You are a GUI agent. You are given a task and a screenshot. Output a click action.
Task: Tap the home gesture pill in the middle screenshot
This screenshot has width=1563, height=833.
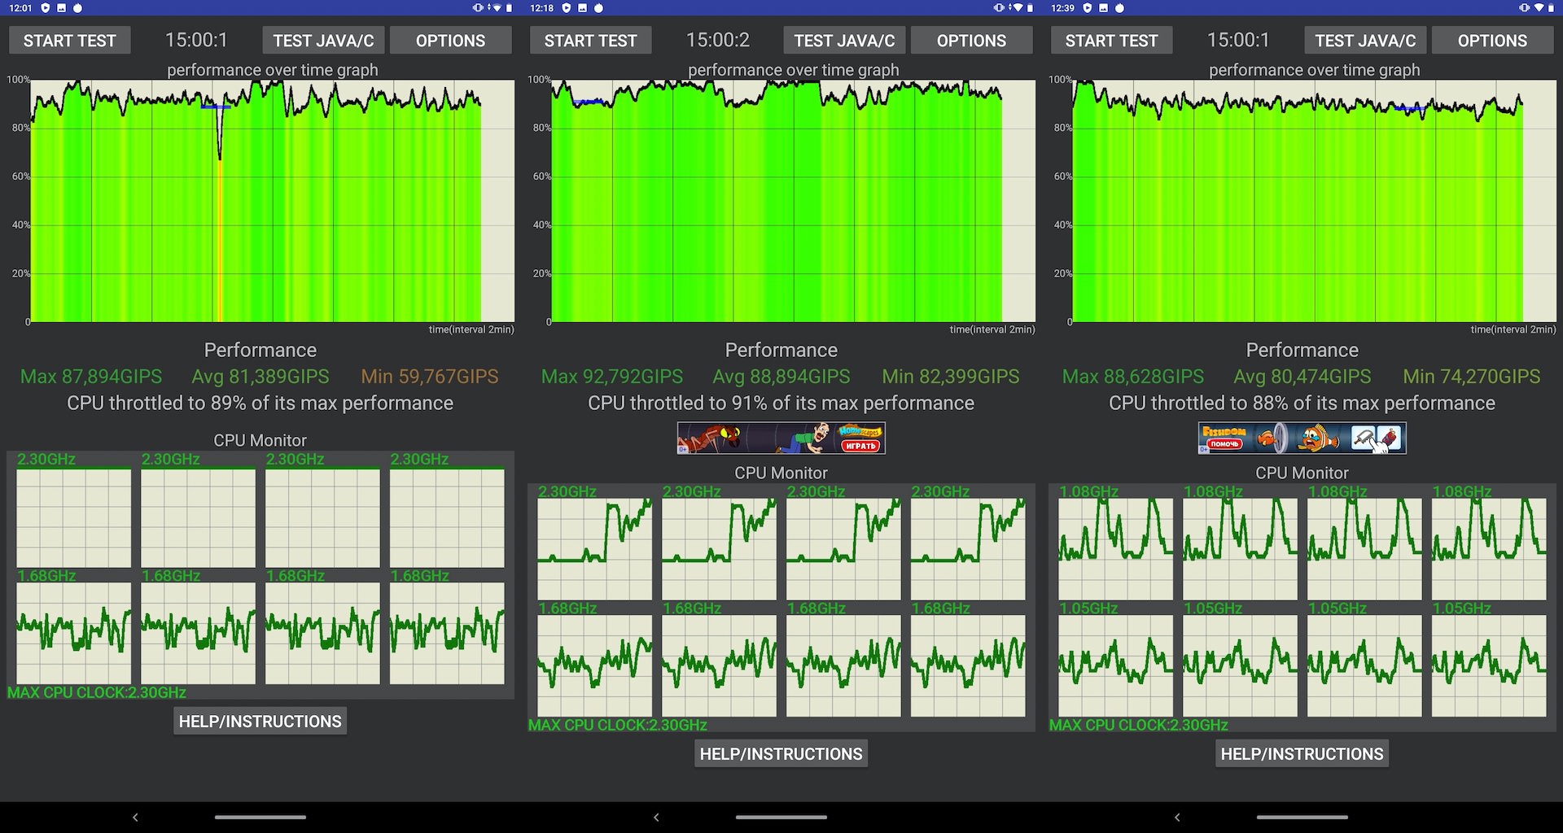pyautogui.click(x=781, y=817)
